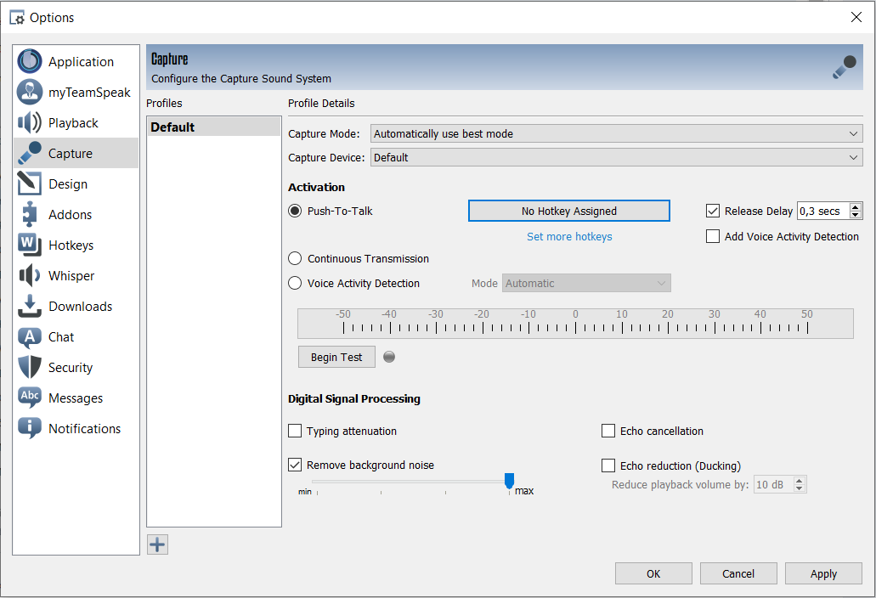Viewport: 876px width, 598px height.
Task: Click the voice activity level meter scale
Action: coord(575,324)
